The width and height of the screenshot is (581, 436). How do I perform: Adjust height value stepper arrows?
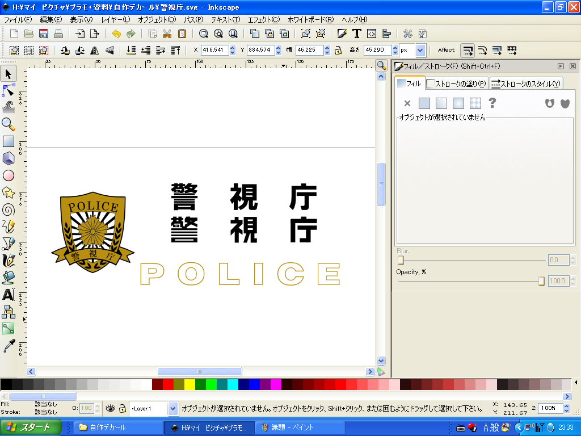pos(395,50)
